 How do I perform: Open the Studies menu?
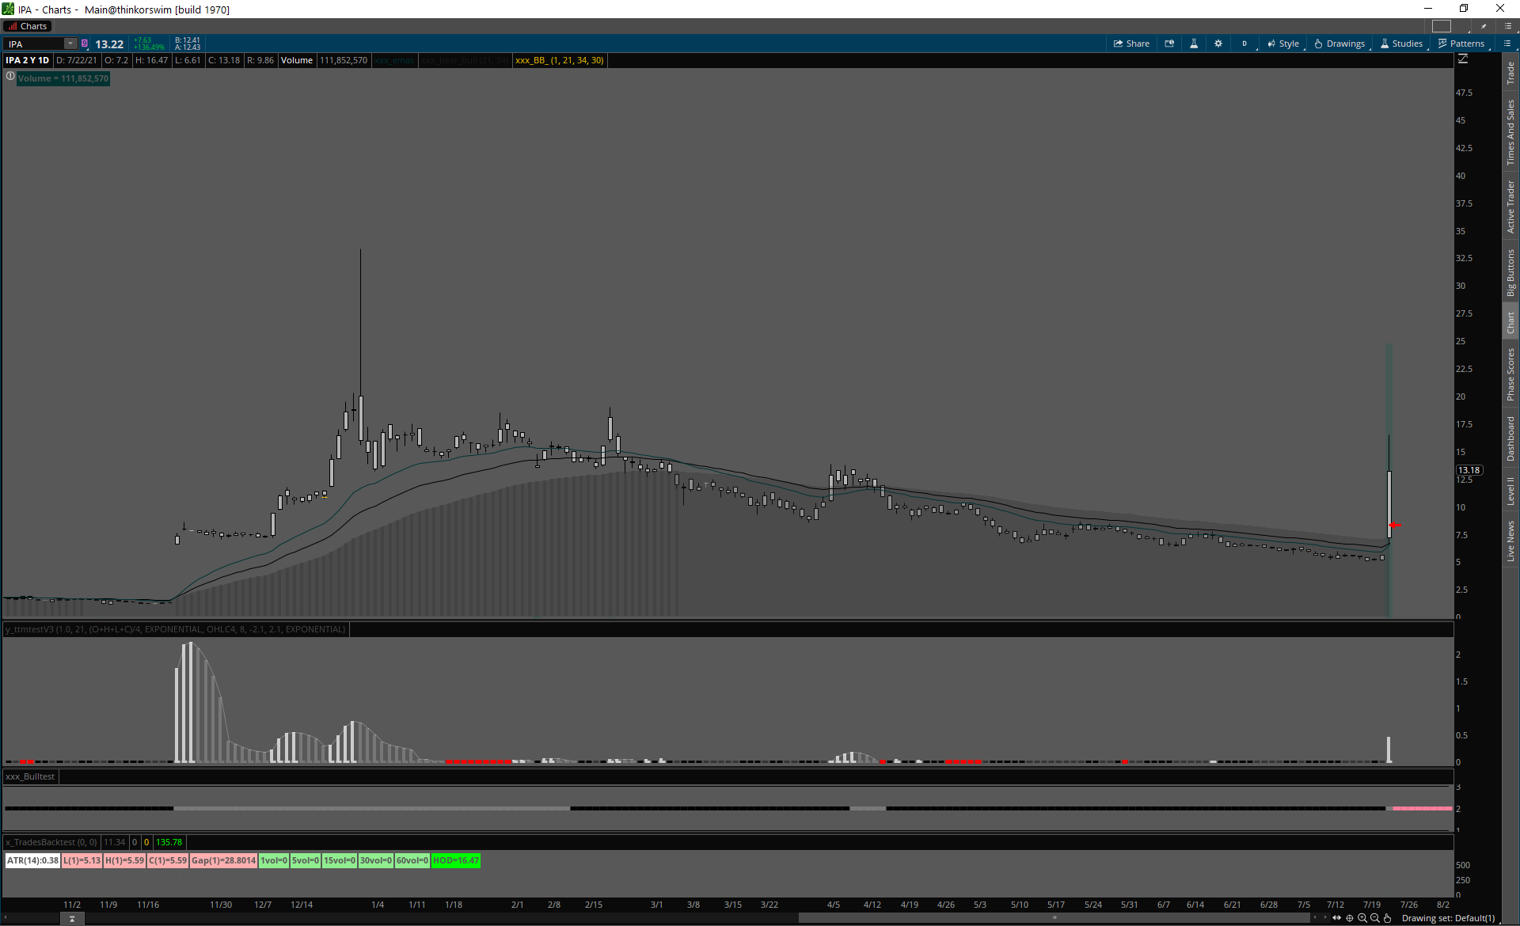pos(1401,44)
